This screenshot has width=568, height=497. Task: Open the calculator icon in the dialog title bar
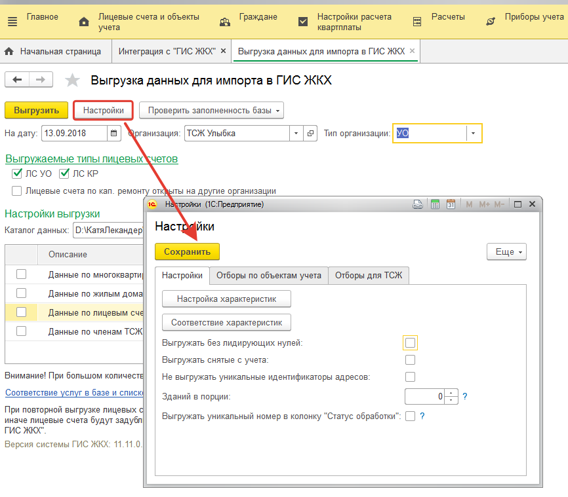(435, 204)
